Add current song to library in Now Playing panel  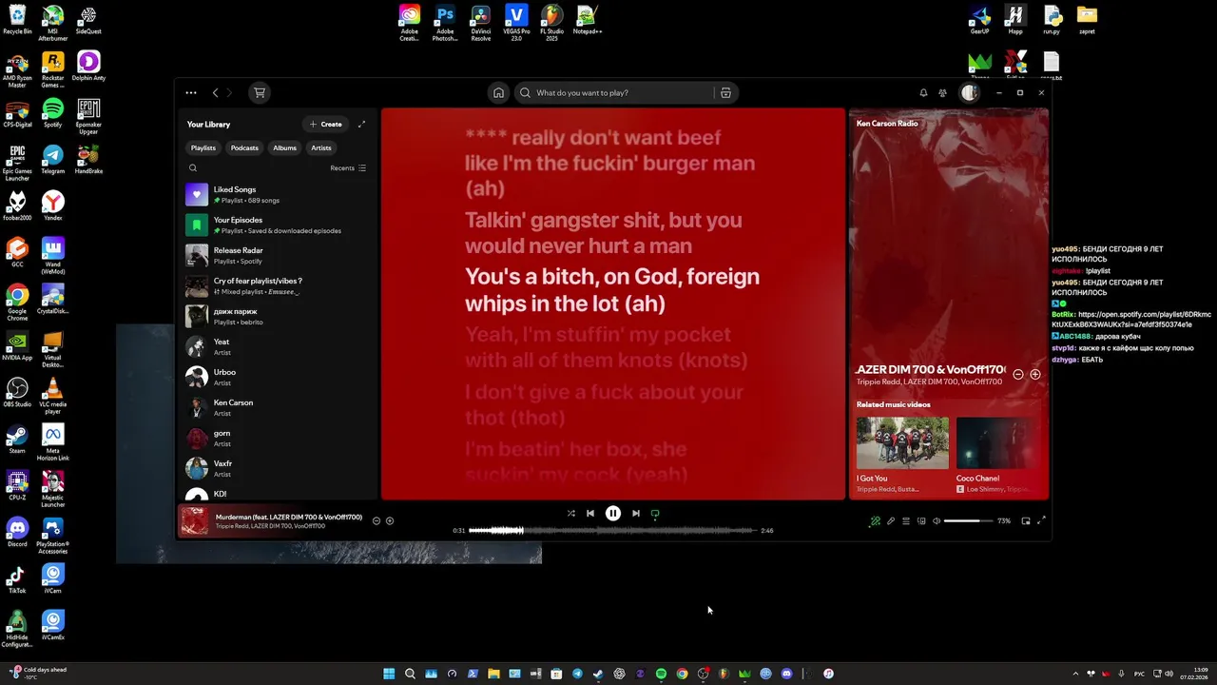click(1035, 375)
